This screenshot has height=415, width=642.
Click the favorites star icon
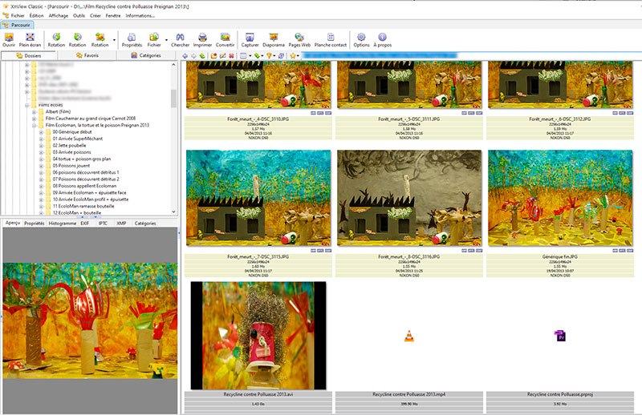point(293,55)
